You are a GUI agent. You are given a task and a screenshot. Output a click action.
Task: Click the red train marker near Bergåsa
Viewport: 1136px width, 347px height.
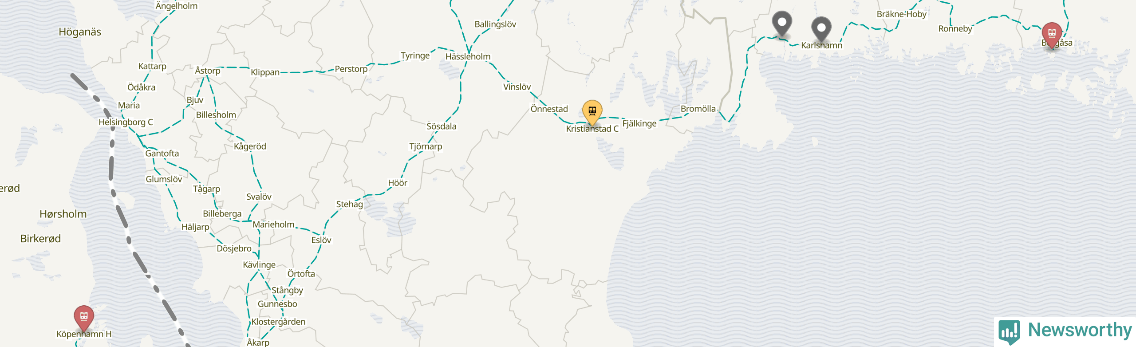[1052, 35]
